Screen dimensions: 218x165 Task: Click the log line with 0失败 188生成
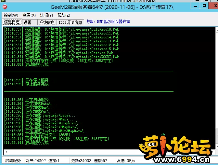[x=57, y=139]
